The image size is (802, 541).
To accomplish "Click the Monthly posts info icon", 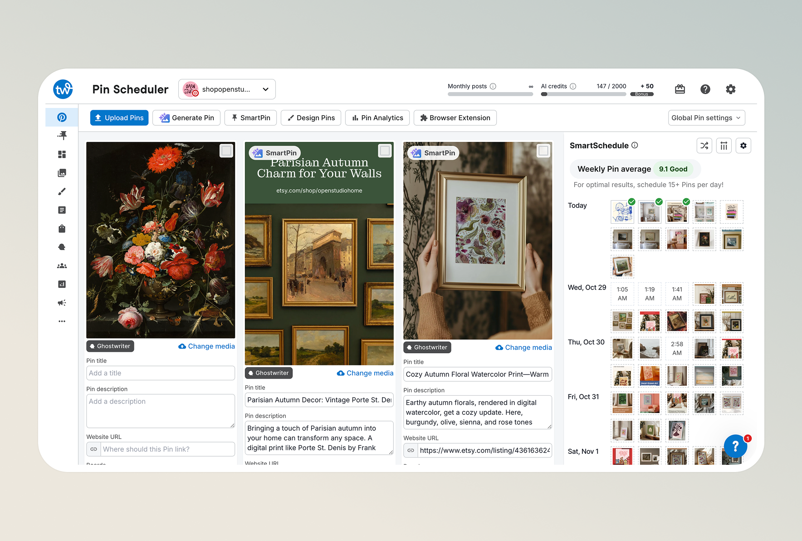I will (x=493, y=86).
